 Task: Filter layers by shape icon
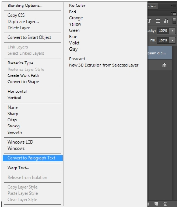click(x=157, y=21)
